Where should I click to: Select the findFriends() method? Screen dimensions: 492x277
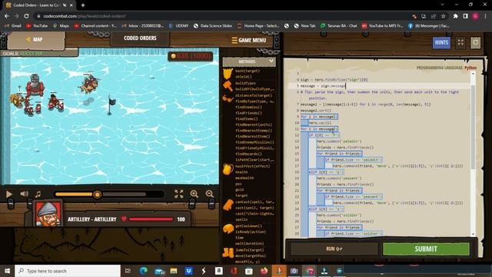click(248, 113)
